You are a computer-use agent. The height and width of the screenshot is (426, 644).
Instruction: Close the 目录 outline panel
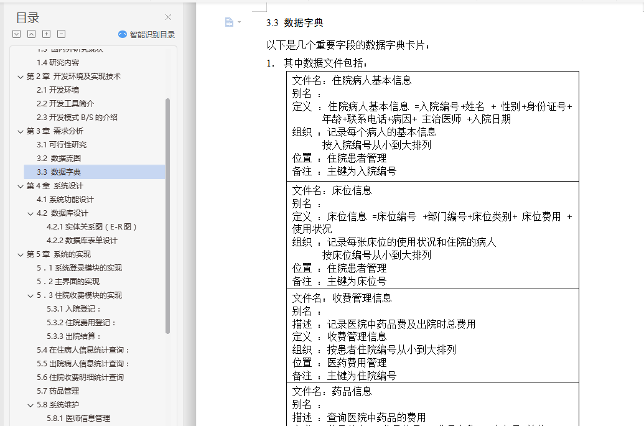[168, 17]
